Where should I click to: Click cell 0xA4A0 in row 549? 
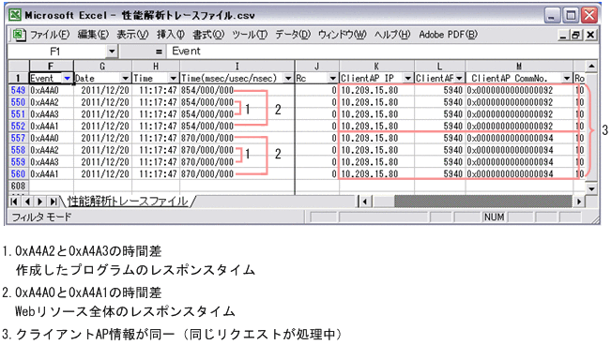point(52,90)
